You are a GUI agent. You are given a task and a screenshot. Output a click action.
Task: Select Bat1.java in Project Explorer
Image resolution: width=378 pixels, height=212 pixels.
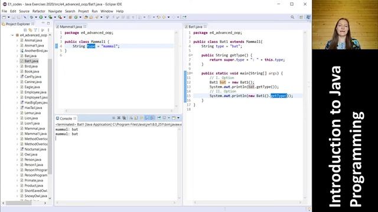click(x=31, y=61)
